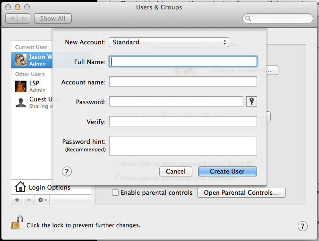319x241 pixels.
Task: Click the 'Users & Groups' window title
Action: pyautogui.click(x=159, y=7)
